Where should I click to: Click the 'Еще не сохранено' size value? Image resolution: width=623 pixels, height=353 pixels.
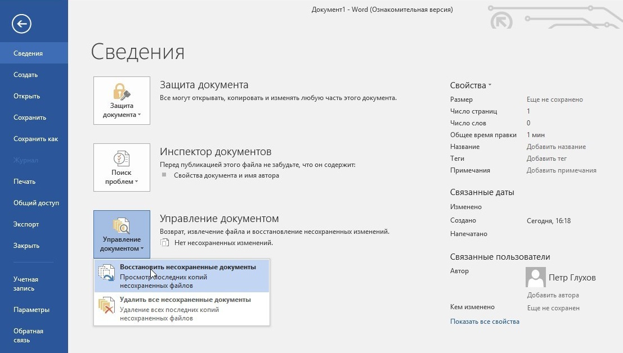point(555,99)
